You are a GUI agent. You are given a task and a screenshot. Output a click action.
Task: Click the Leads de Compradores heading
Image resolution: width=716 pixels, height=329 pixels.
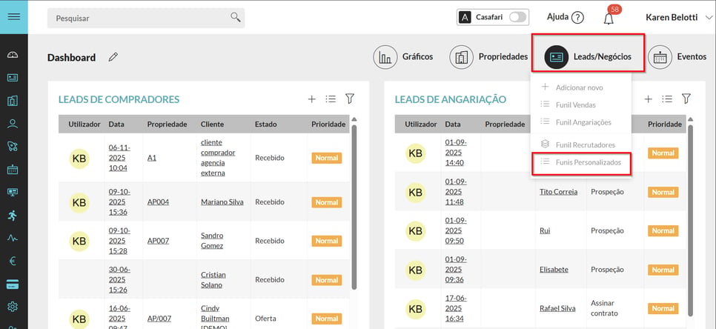119,99
